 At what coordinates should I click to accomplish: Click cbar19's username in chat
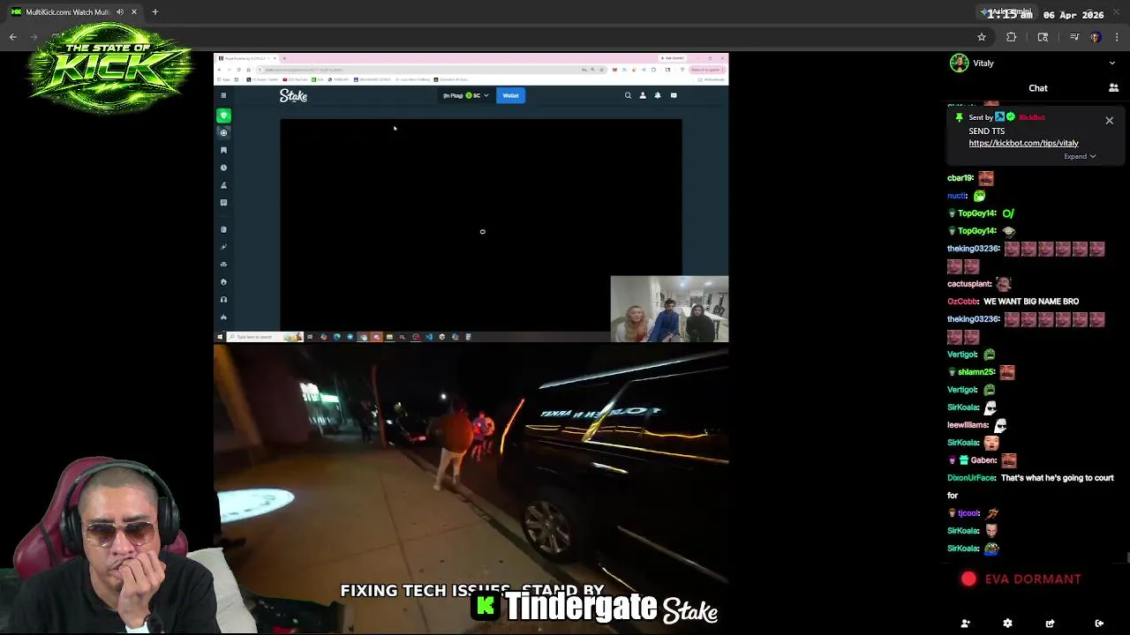960,178
